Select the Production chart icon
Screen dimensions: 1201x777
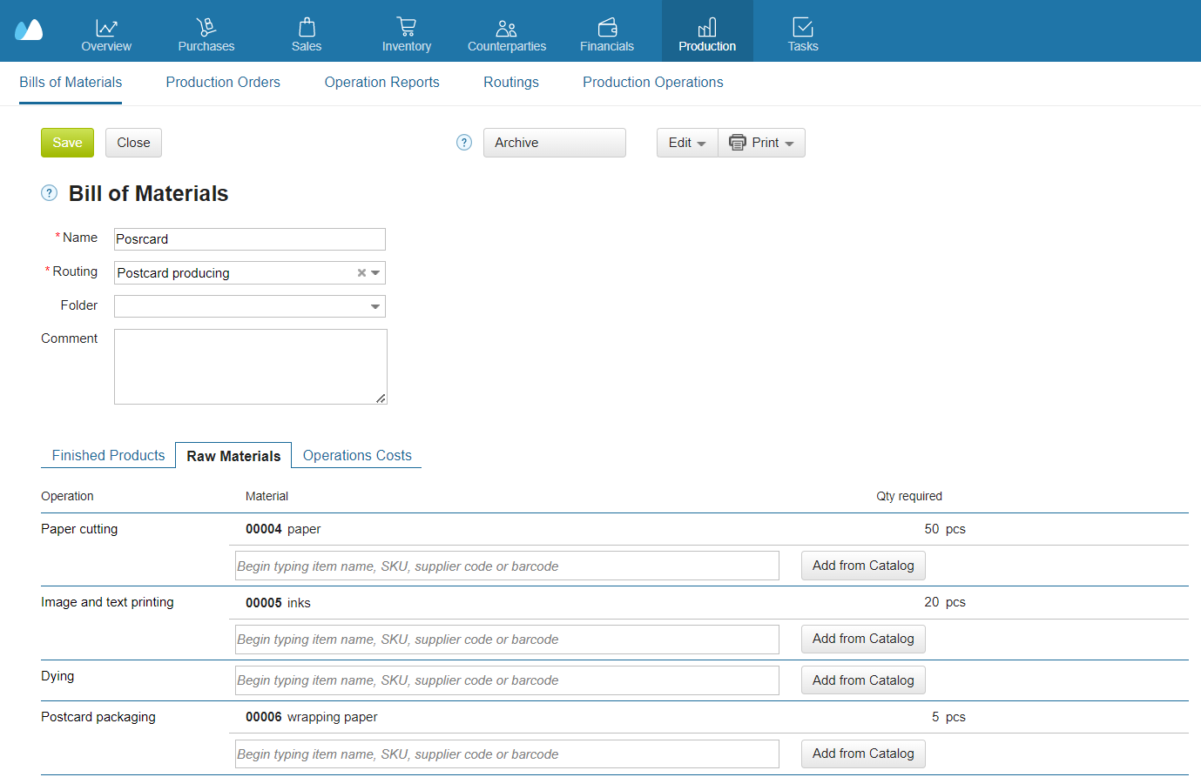point(707,27)
